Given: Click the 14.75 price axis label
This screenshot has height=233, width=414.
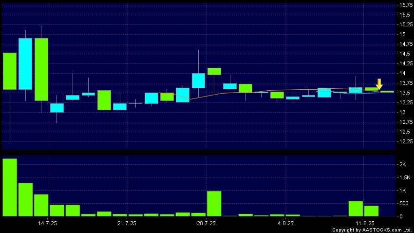Looking at the screenshot, I should click(x=406, y=44).
